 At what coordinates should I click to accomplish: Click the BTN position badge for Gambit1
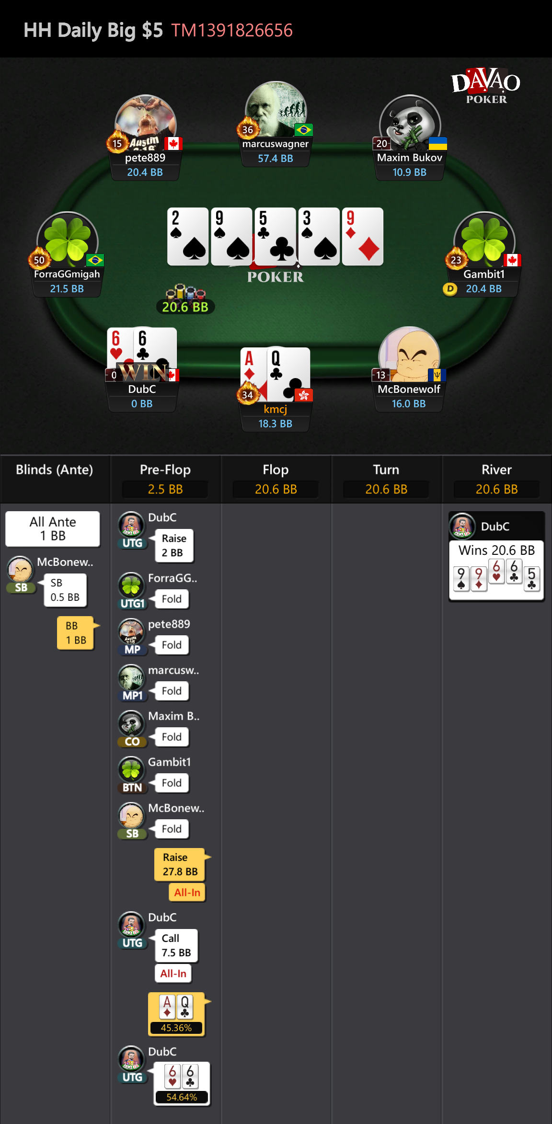[x=132, y=788]
